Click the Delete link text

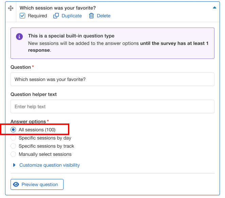pos(104,16)
